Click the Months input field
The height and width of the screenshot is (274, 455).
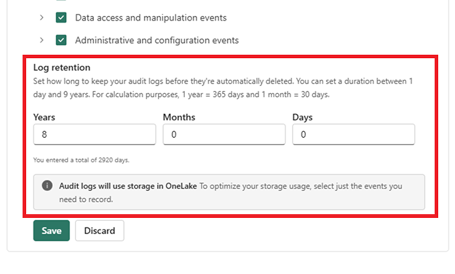point(224,134)
